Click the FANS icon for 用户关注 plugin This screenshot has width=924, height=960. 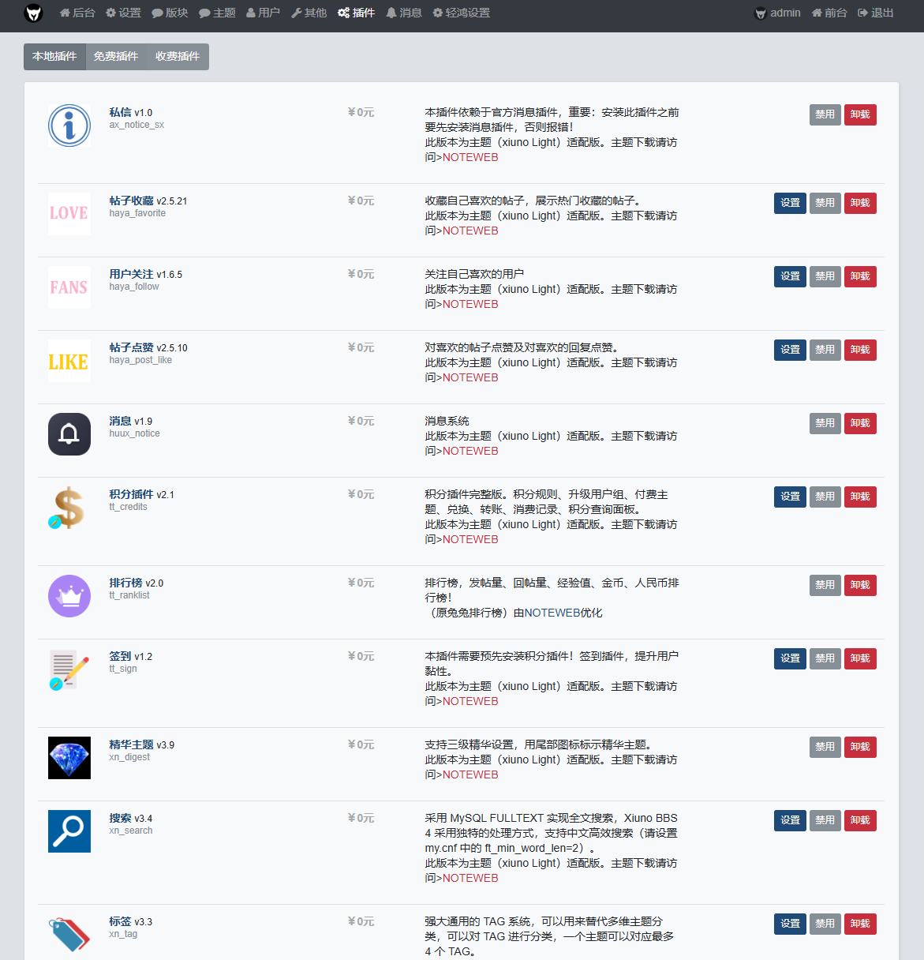pyautogui.click(x=69, y=287)
